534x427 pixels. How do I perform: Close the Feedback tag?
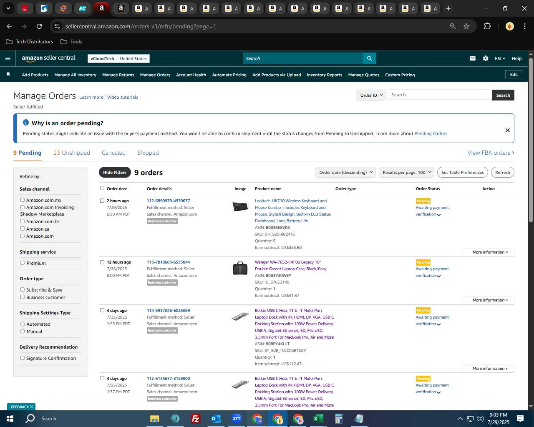[32, 407]
